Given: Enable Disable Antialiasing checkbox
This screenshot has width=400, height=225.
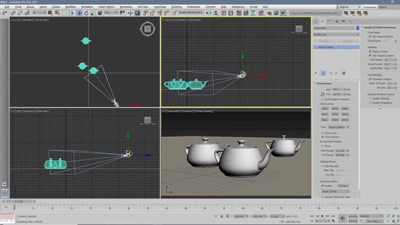Looking at the screenshot, I should tap(370, 102).
